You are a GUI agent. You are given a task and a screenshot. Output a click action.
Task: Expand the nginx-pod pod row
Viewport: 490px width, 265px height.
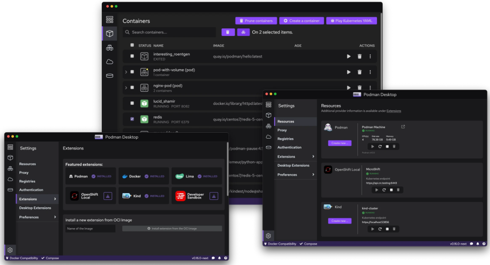[126, 88]
